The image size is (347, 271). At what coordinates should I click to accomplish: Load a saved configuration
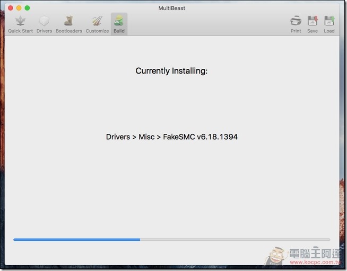pyautogui.click(x=329, y=24)
